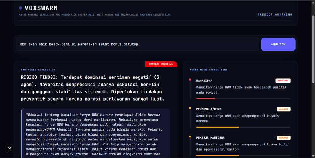
Task: Click the KHAWATIR tag on Pekerja Kantoran
Action: click(x=283, y=138)
